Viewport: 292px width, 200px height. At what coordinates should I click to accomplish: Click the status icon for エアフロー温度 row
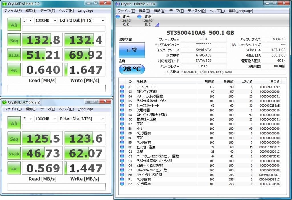pos(122,147)
